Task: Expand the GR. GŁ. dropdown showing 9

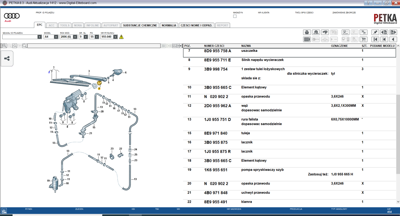Action: [x=86, y=37]
